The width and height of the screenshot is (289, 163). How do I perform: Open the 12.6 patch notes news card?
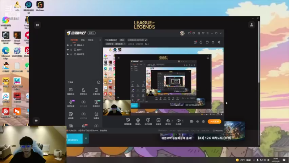tap(221, 131)
